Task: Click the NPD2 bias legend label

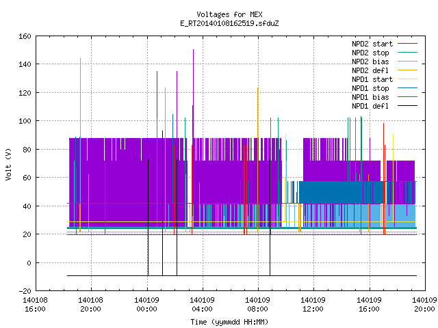Action: [x=370, y=61]
